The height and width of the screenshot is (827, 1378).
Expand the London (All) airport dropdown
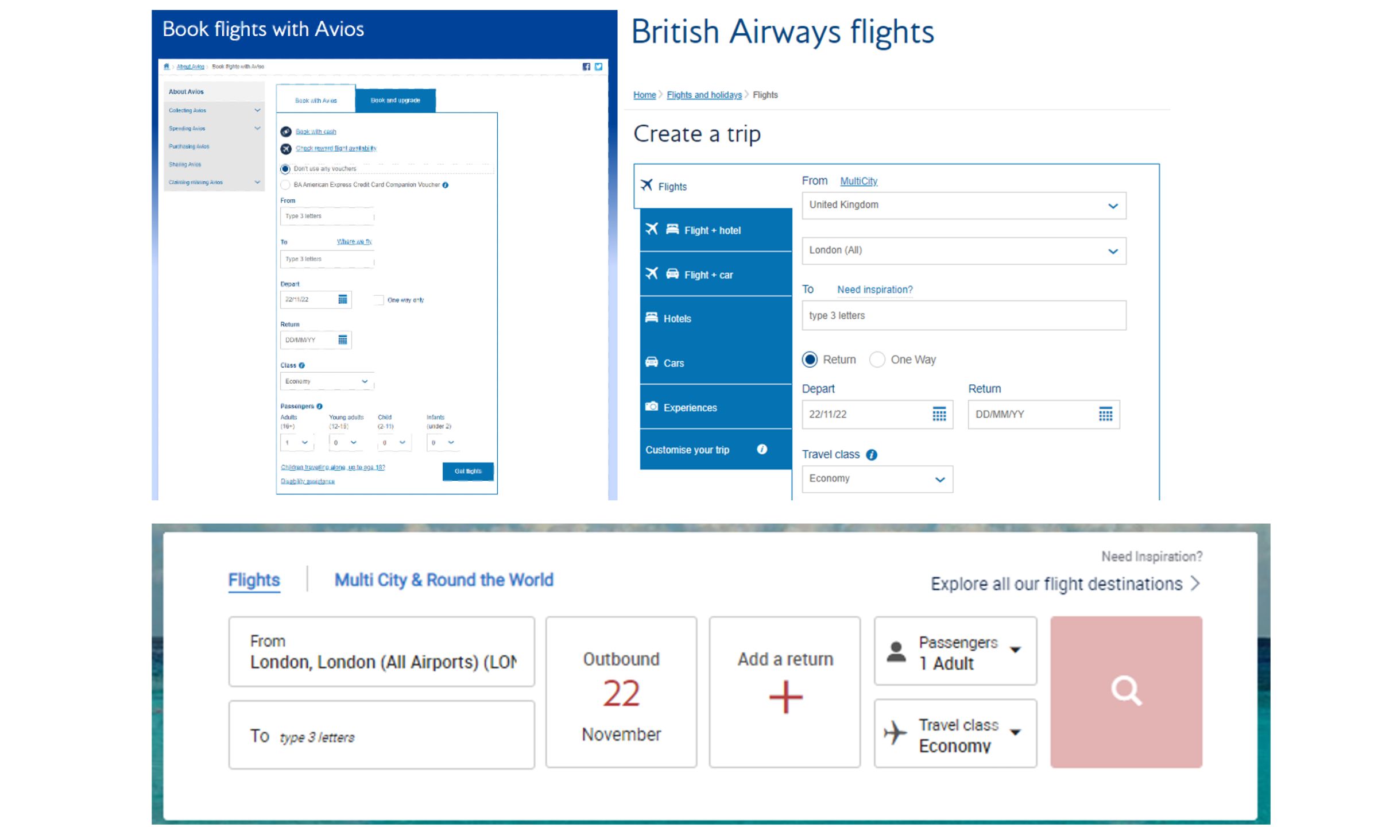[963, 251]
